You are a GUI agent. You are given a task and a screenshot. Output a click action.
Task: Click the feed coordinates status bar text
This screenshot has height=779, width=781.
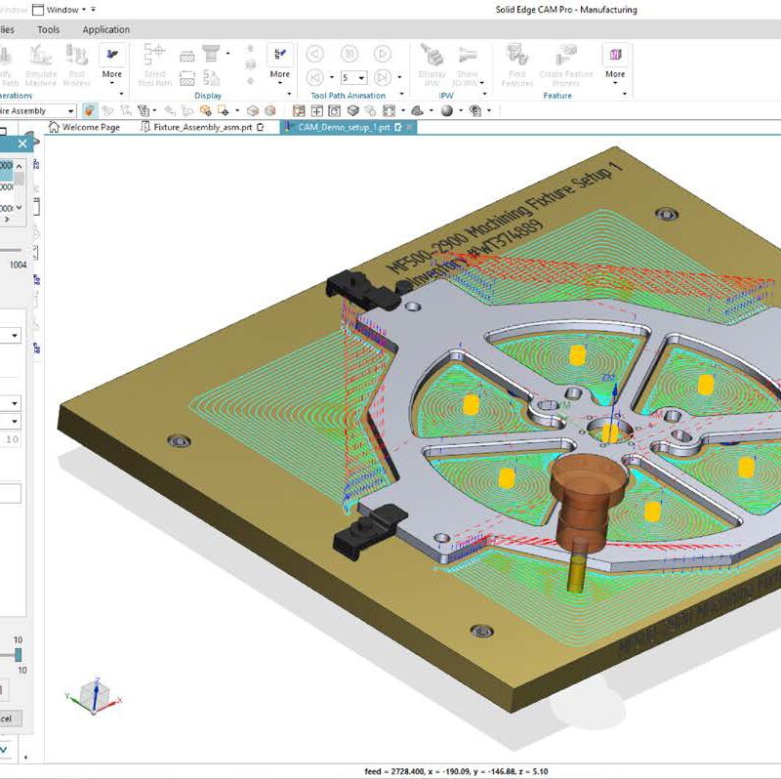[456, 771]
